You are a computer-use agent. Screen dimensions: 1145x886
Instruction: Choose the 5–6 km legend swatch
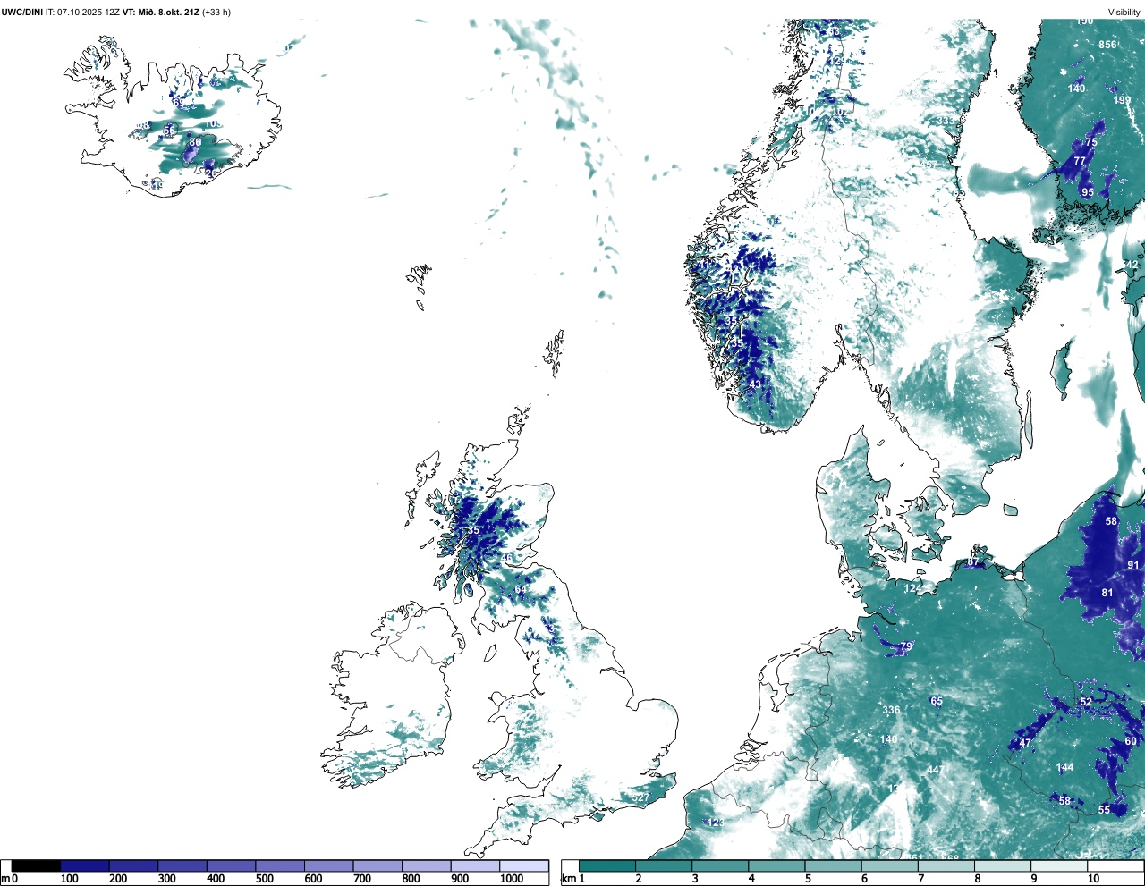point(833,865)
